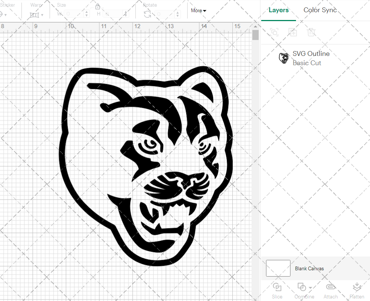
Task: Switch to the Color Sync tab
Action: tap(320, 10)
